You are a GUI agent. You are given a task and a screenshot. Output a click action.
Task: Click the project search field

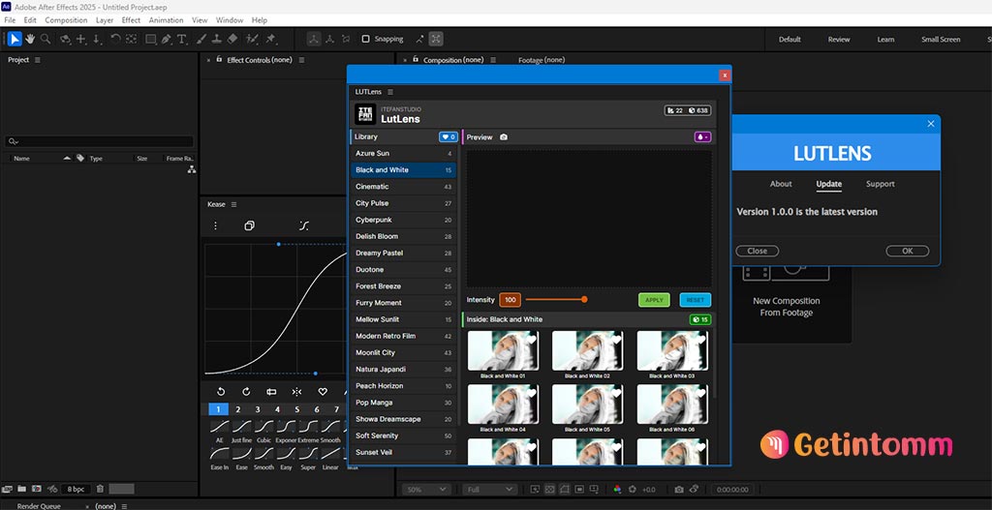(x=100, y=141)
